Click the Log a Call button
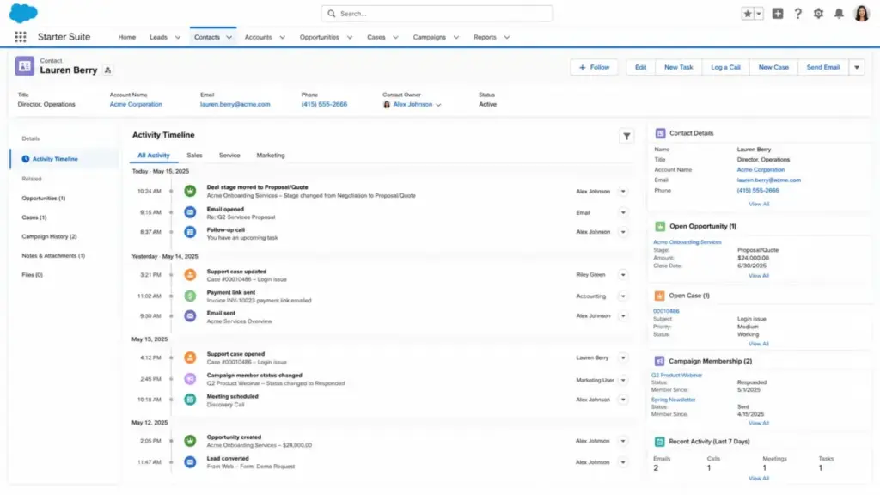Image resolution: width=880 pixels, height=495 pixels. (x=725, y=67)
